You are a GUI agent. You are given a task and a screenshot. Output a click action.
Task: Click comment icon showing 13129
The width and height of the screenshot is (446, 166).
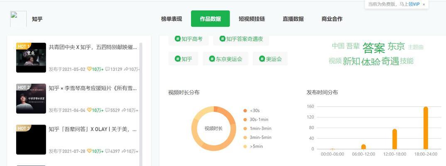(x=107, y=69)
